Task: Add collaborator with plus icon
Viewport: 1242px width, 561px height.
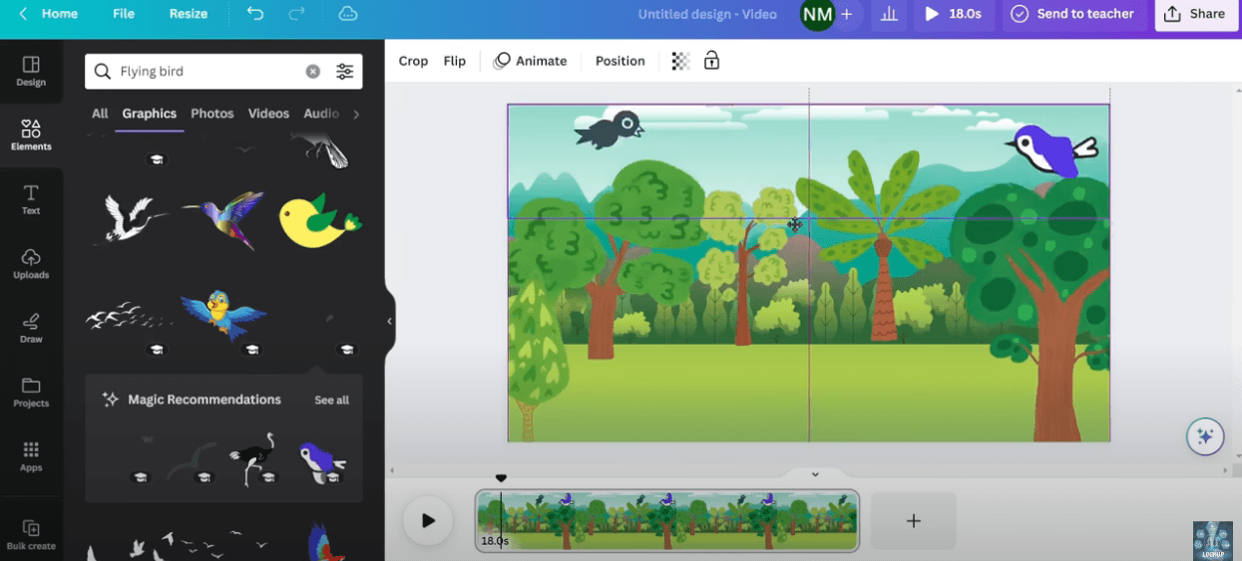Action: point(846,14)
